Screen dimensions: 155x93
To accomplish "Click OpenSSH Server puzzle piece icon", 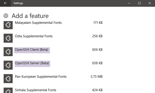I will click(x=8, y=65).
